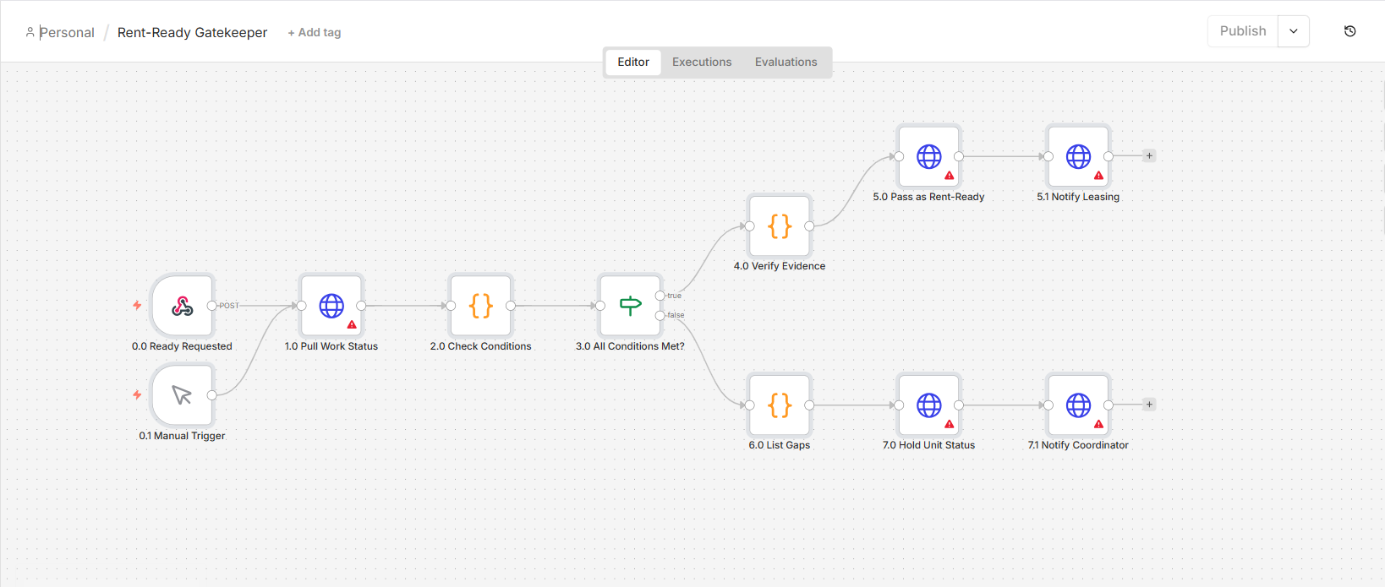Open the 2.0 Check Conditions code node
The height and width of the screenshot is (587, 1385).
click(x=481, y=306)
